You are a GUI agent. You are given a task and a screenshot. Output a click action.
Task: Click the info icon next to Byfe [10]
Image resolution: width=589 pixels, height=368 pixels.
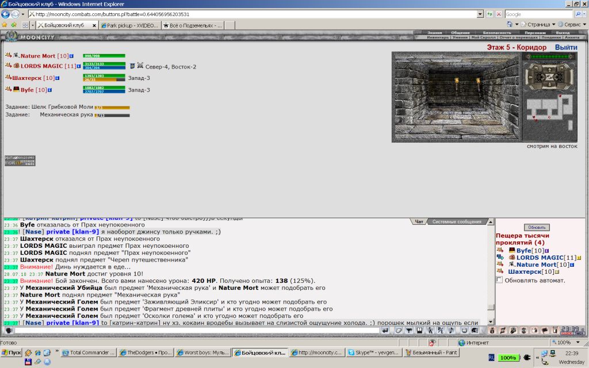click(x=49, y=90)
